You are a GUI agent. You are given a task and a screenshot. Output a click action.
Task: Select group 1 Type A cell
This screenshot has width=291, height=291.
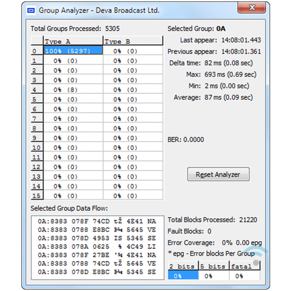[73, 60]
